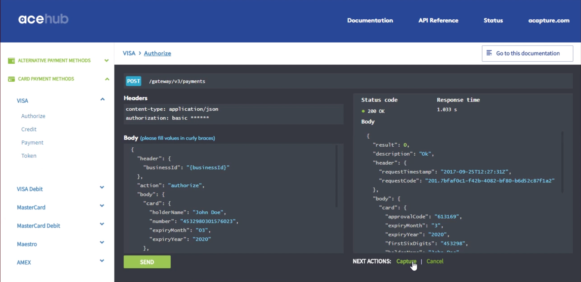
Task: Click the Card Payment Methods heading
Action: (x=46, y=79)
